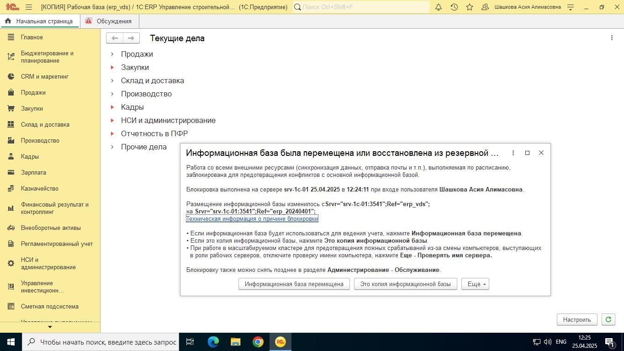Image resolution: width=624 pixels, height=351 pixels.
Task: Open notifications bell icon in title bar
Action: tap(439, 7)
